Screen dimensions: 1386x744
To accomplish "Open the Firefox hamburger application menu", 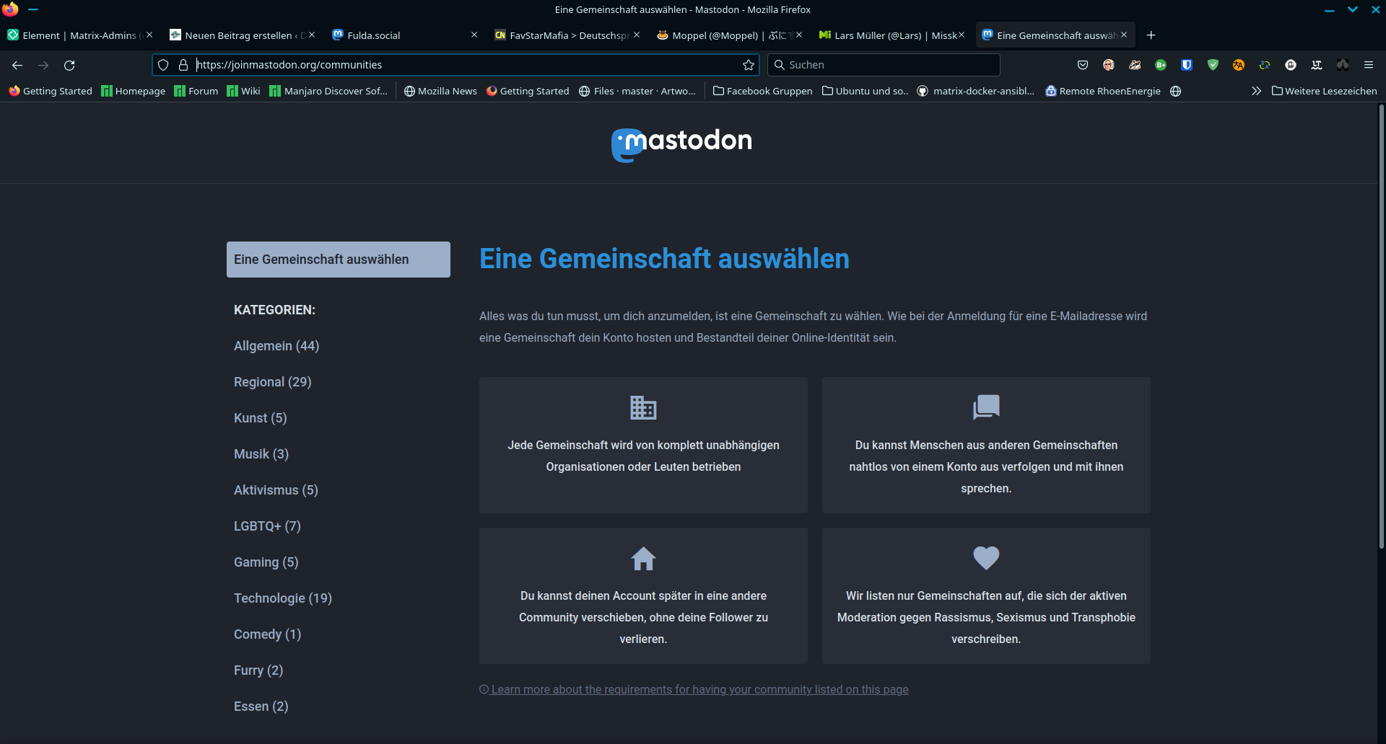I will [1368, 65].
